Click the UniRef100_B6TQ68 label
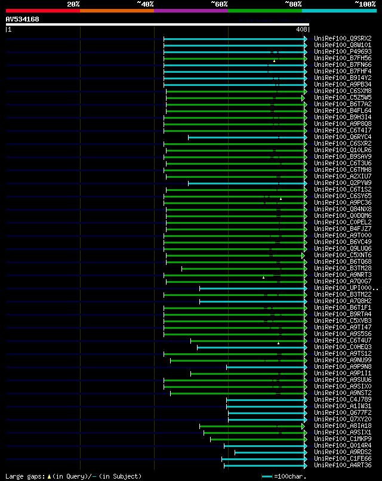Viewport: 382px width, 481px height. tap(343, 261)
